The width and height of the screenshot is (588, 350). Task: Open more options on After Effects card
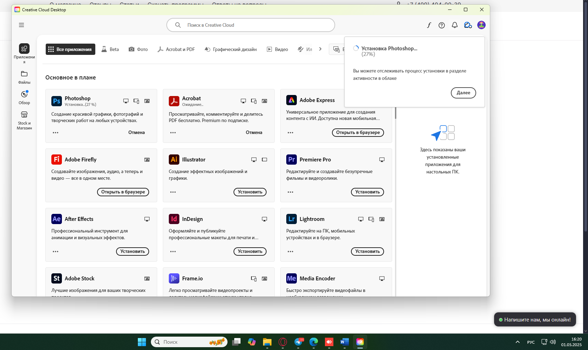[x=56, y=252]
